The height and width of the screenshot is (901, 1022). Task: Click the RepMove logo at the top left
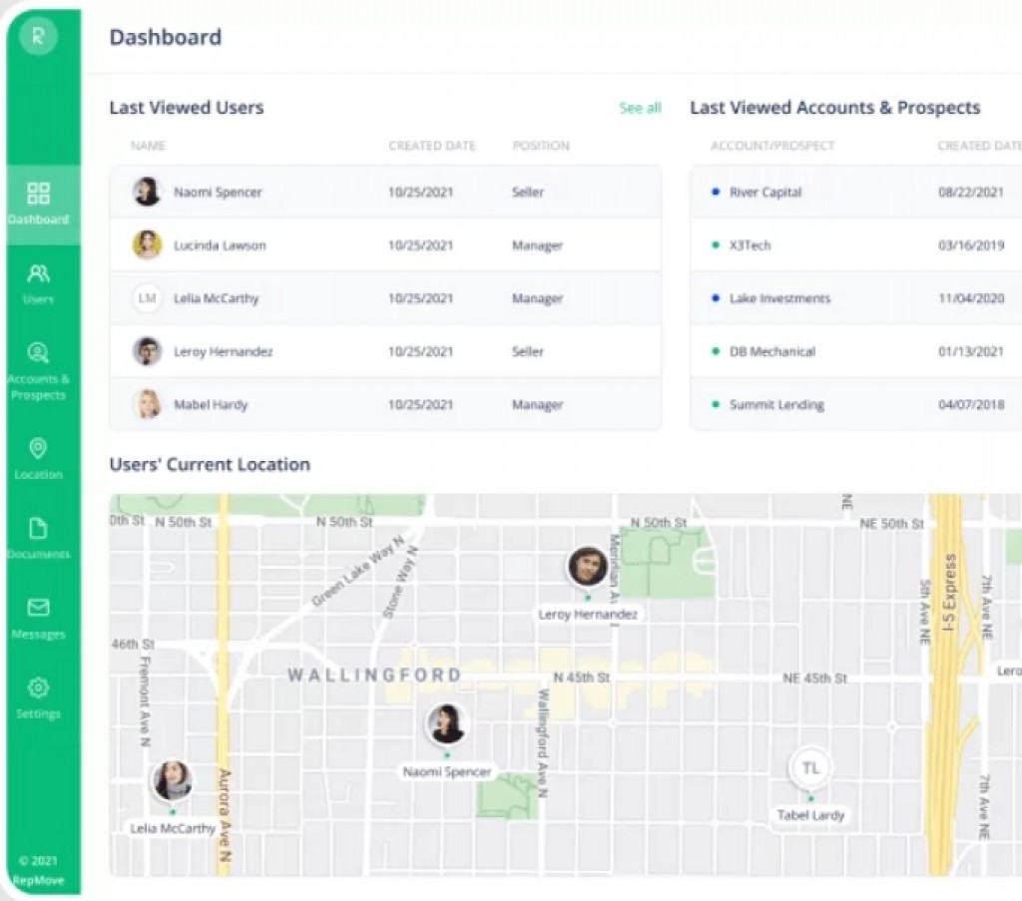click(x=40, y=36)
